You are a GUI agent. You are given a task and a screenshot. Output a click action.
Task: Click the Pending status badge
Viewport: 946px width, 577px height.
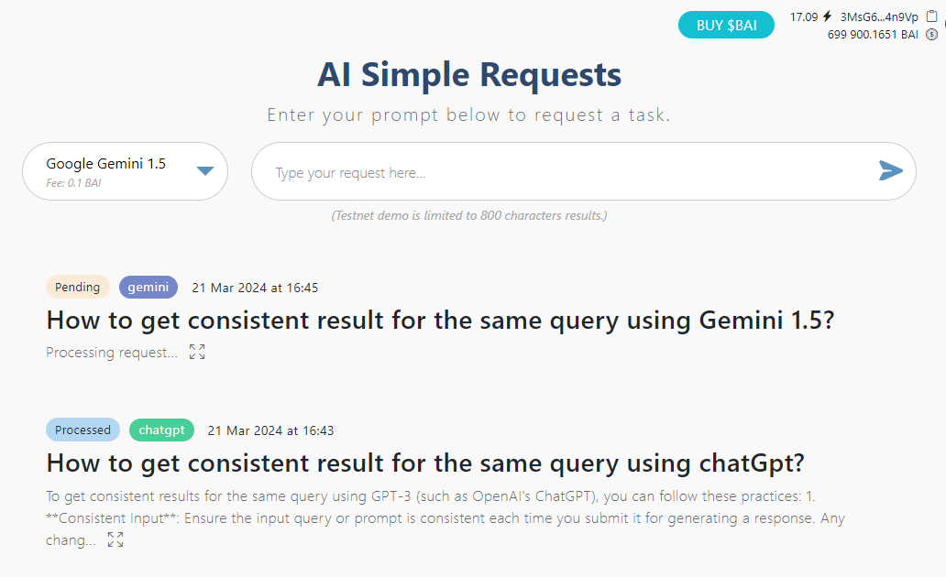click(78, 287)
